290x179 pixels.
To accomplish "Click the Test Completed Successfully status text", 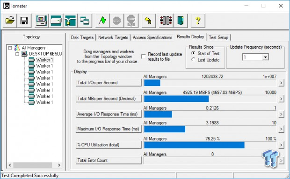I will pyautogui.click(x=30, y=175).
